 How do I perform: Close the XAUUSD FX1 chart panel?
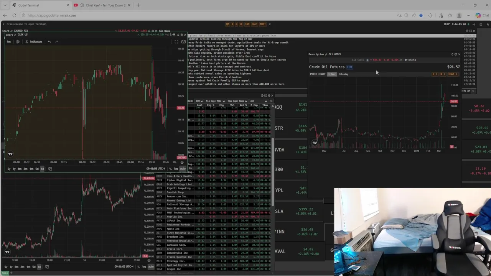click(156, 31)
